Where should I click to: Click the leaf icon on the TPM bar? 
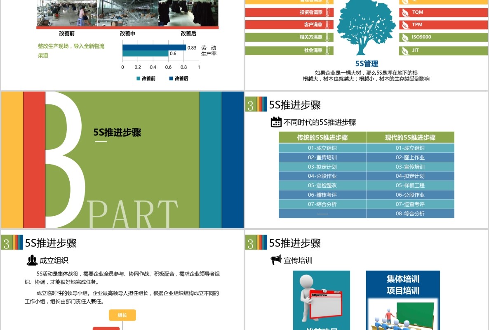pos(405,25)
